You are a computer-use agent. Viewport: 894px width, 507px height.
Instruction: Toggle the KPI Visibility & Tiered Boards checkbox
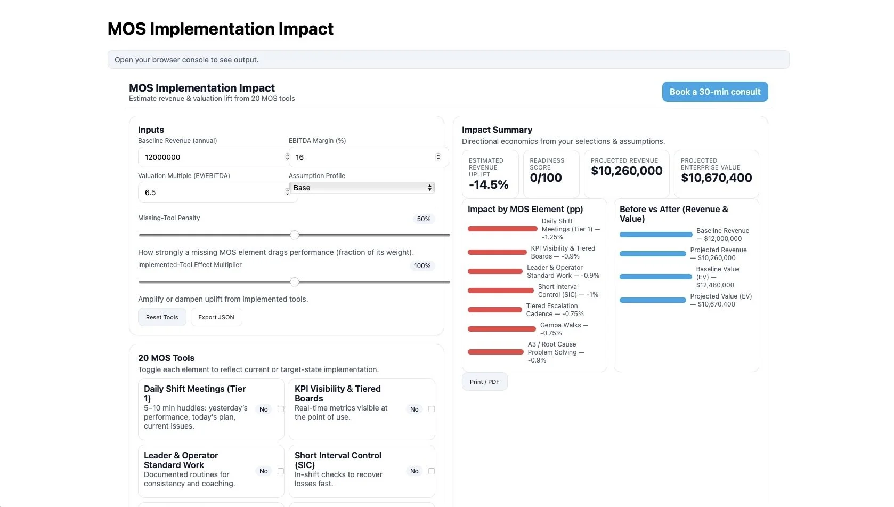[432, 409]
